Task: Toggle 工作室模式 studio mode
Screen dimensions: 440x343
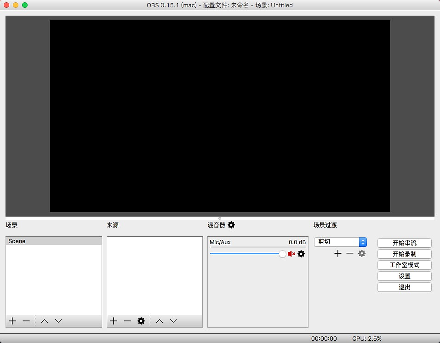Action: [404, 265]
